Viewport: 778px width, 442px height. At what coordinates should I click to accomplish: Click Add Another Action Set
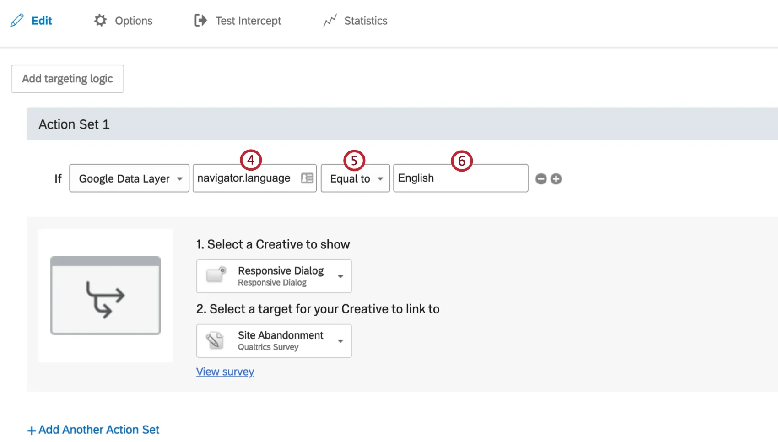click(x=93, y=429)
